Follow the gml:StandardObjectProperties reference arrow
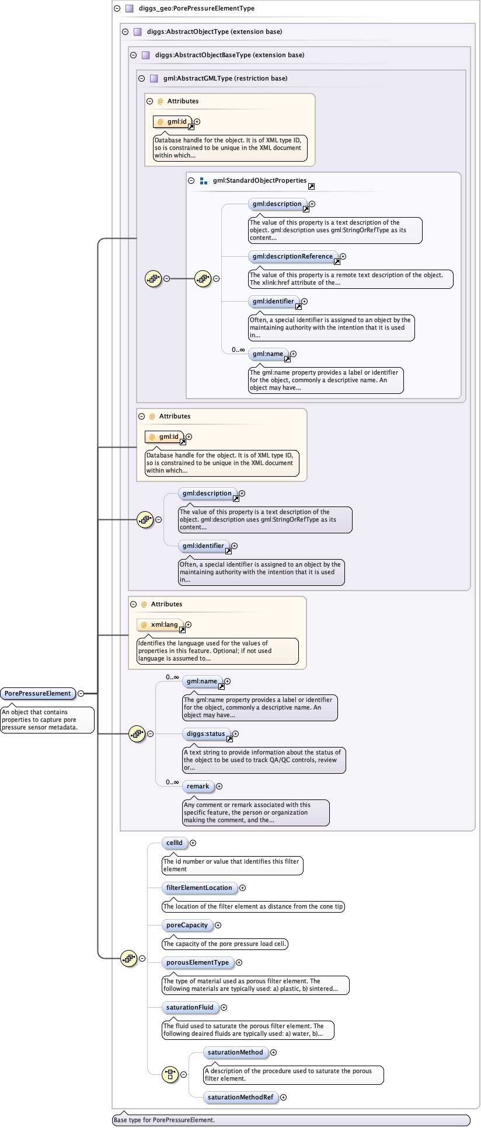The width and height of the screenshot is (481, 1128). (311, 186)
